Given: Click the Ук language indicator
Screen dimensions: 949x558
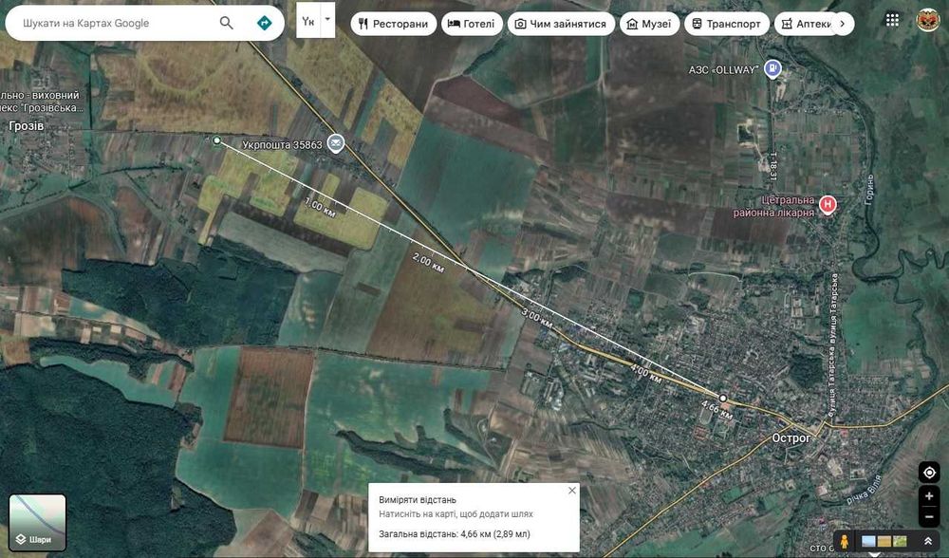Looking at the screenshot, I should coord(308,22).
